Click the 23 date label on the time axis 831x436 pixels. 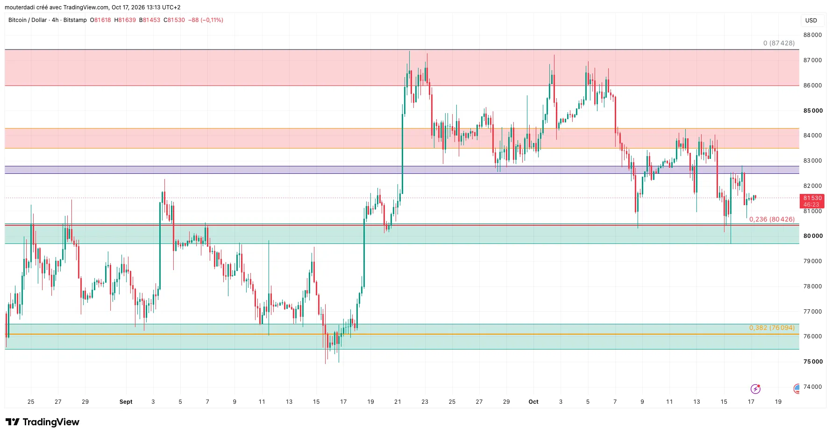point(425,402)
